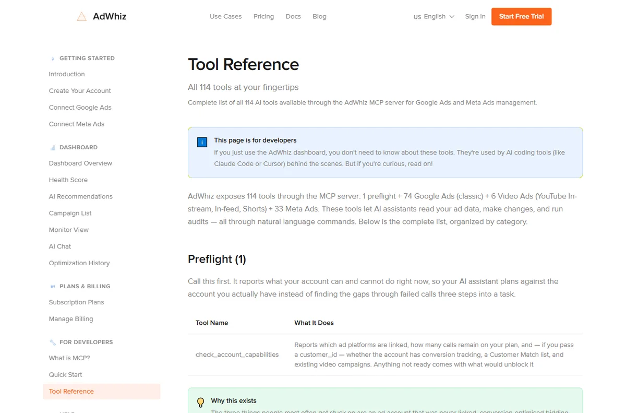
Task: Open Subscription Plans in sidebar
Action: pos(77,303)
